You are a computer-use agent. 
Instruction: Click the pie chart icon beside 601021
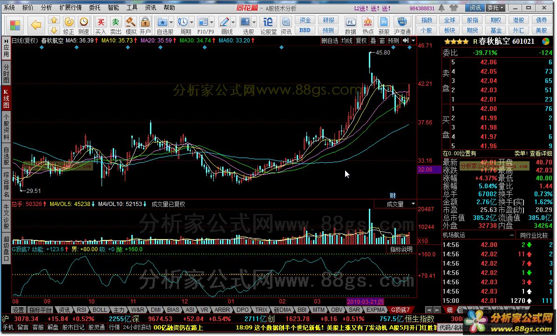coord(546,41)
